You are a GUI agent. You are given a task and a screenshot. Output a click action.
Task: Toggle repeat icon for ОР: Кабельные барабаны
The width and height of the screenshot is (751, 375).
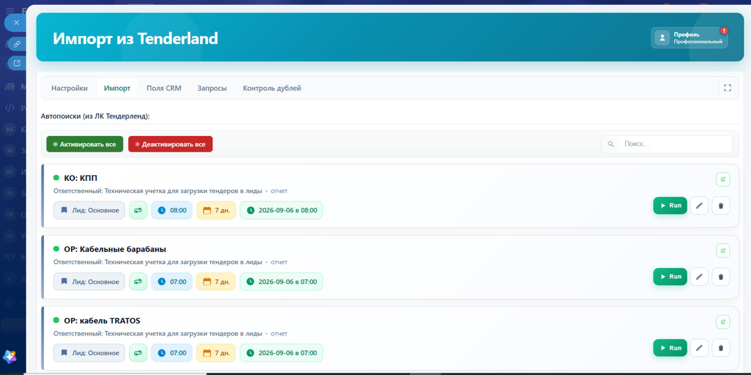tap(138, 281)
